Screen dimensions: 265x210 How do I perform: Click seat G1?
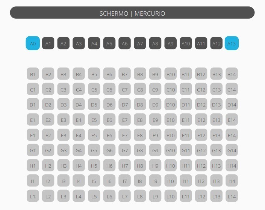(x=33, y=151)
